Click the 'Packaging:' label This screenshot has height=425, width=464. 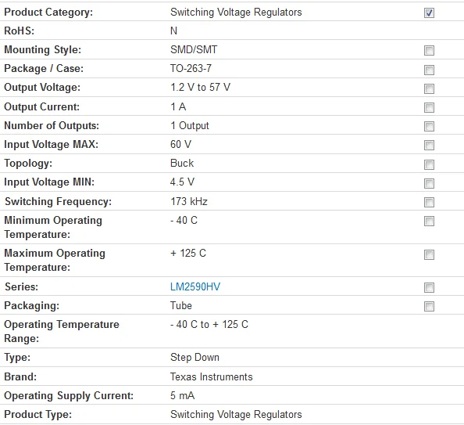pos(32,306)
